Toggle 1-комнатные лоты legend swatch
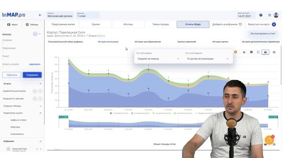This screenshot has height=158, width=282. (x=111, y=113)
